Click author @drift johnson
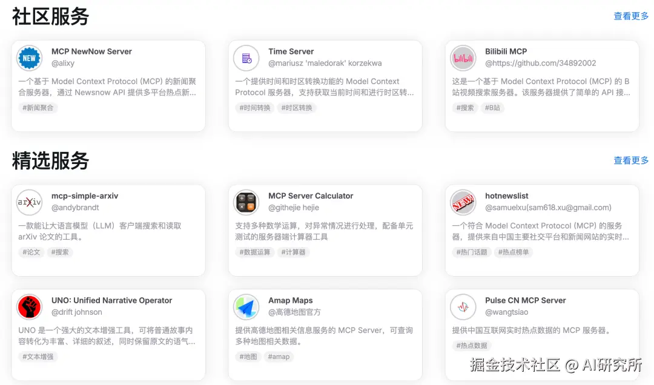The height and width of the screenshot is (385, 654). click(77, 312)
